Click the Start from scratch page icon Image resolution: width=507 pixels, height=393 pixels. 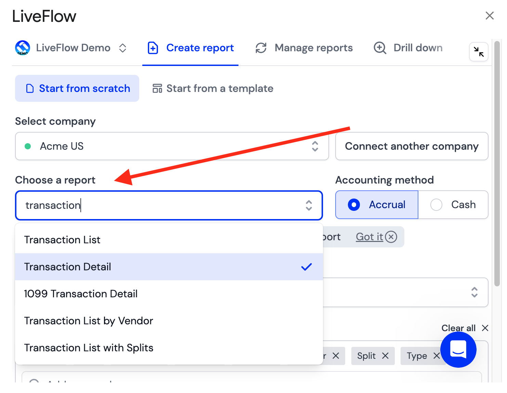click(x=30, y=89)
